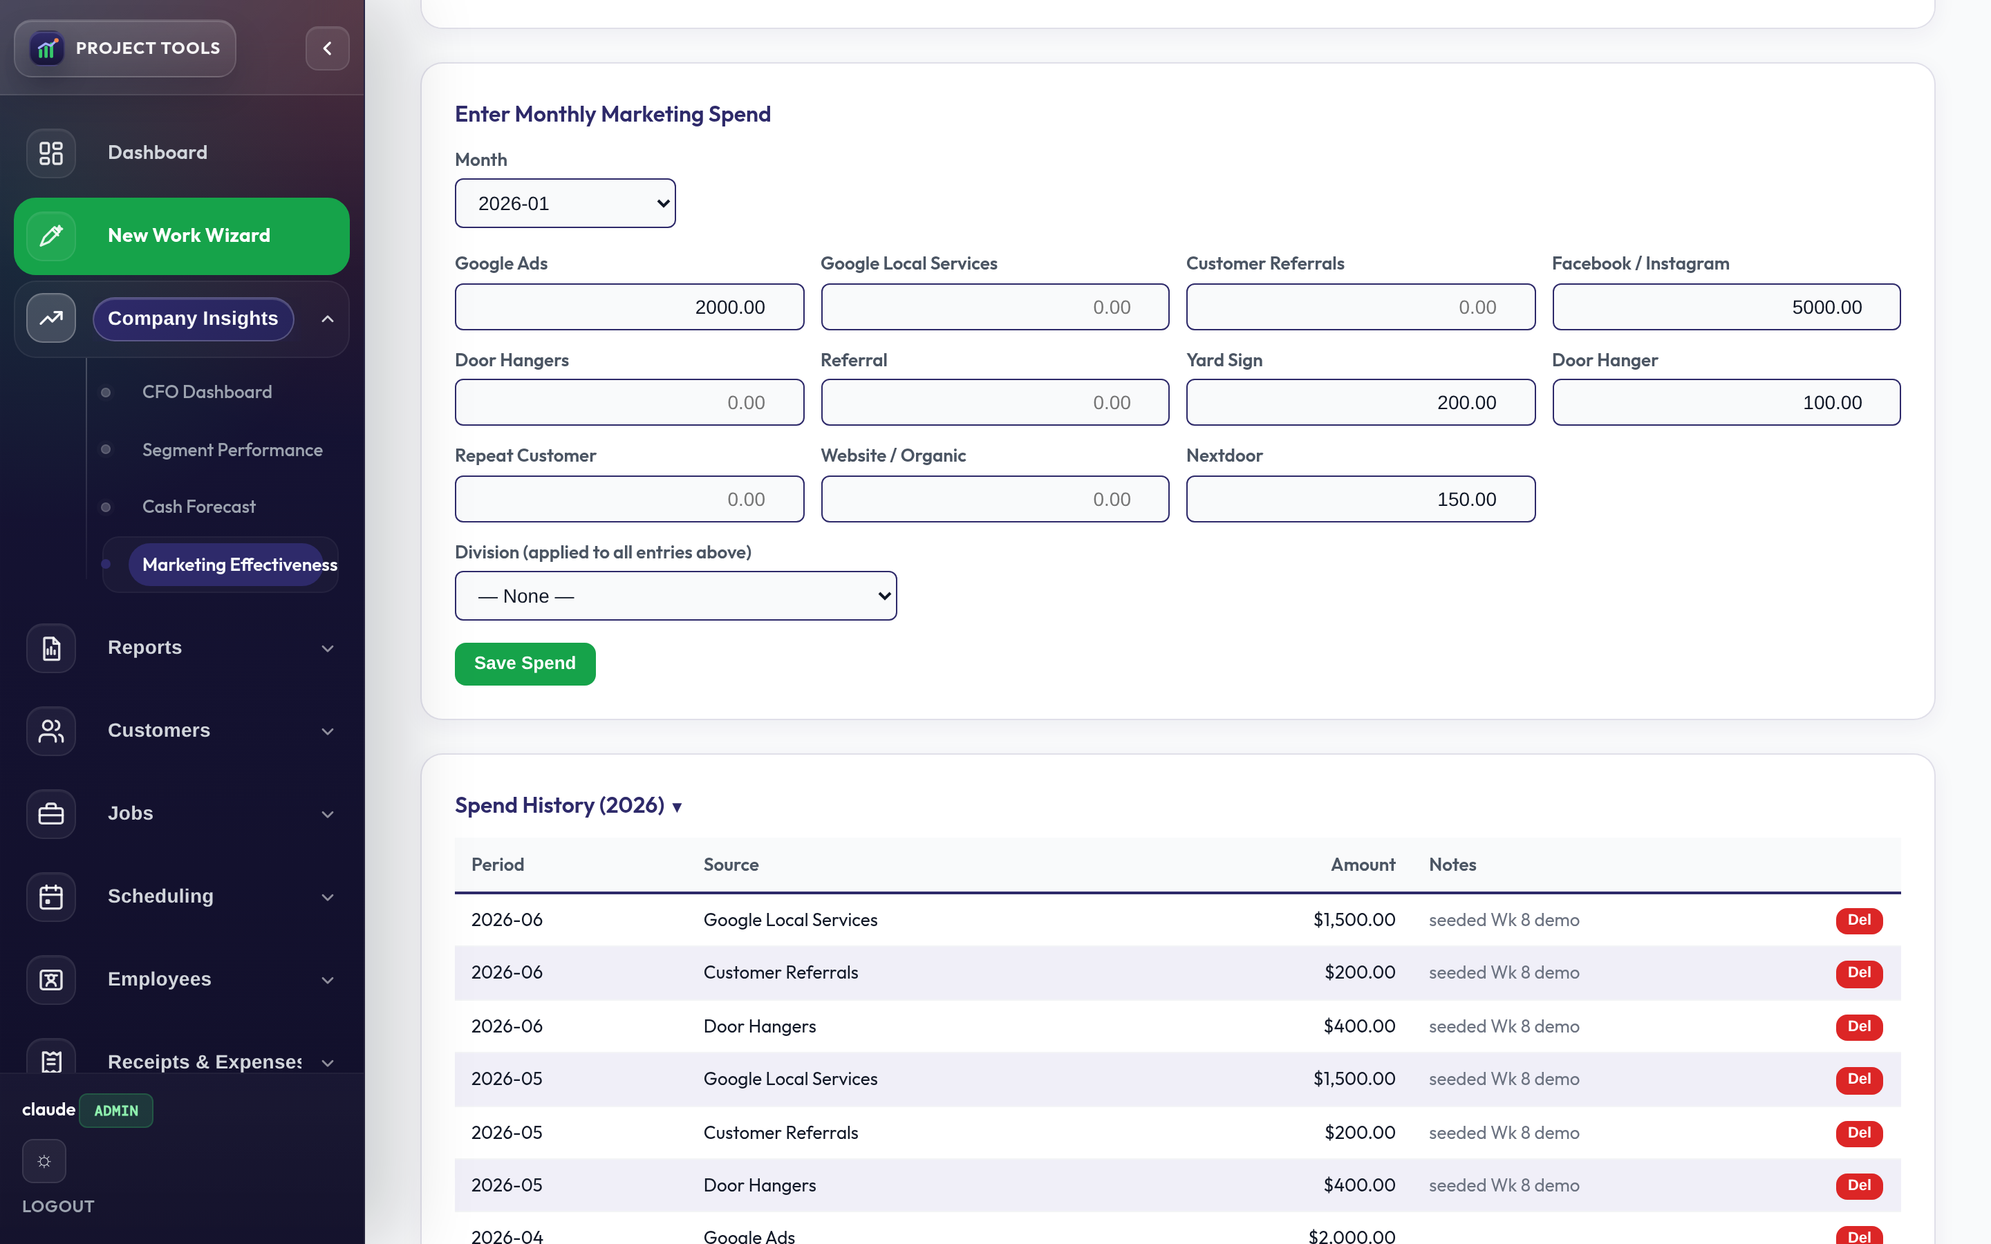This screenshot has width=1991, height=1244.
Task: Click the Source column header
Action: [x=731, y=865]
